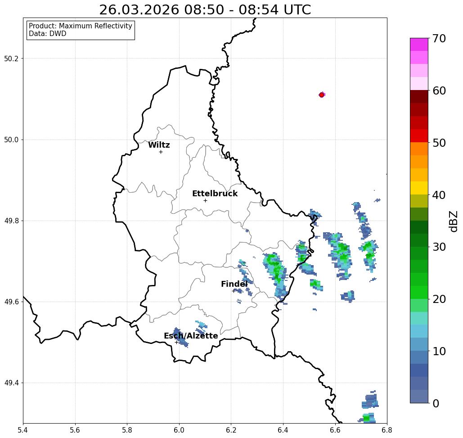Image resolution: width=463 pixels, height=438 pixels.
Task: Click the colorbar tick label 20
Action: click(439, 299)
